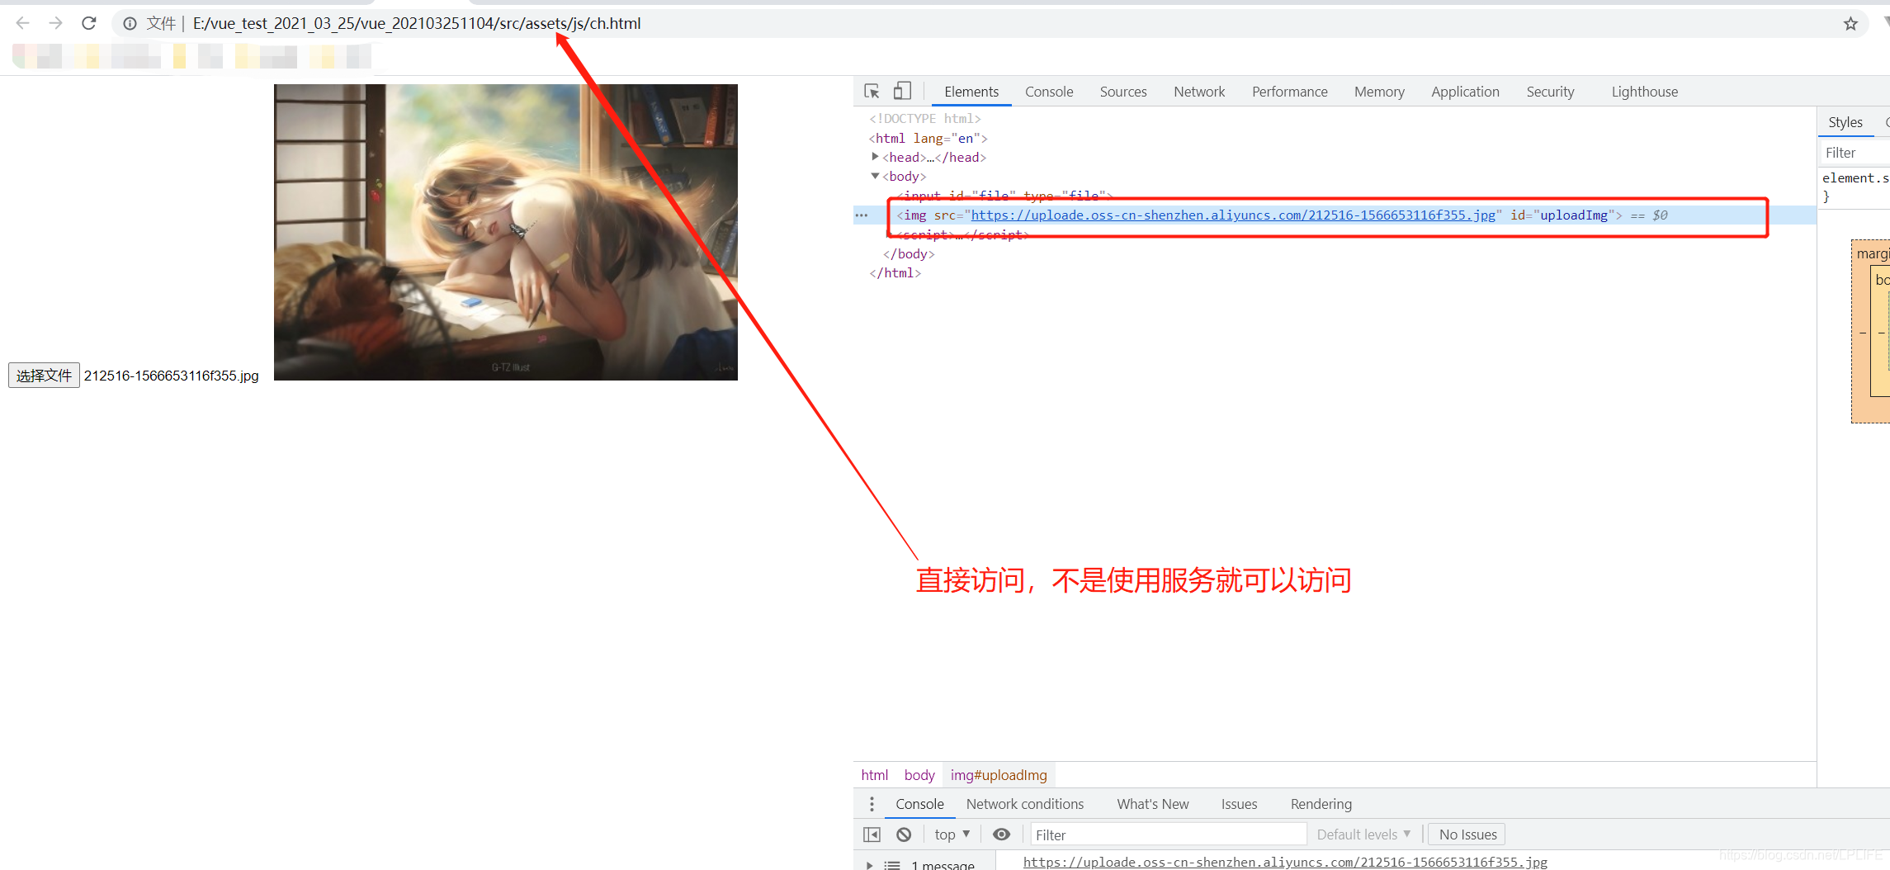Click the browser address bar URL
Viewport: 1890px width, 870px height.
(417, 24)
